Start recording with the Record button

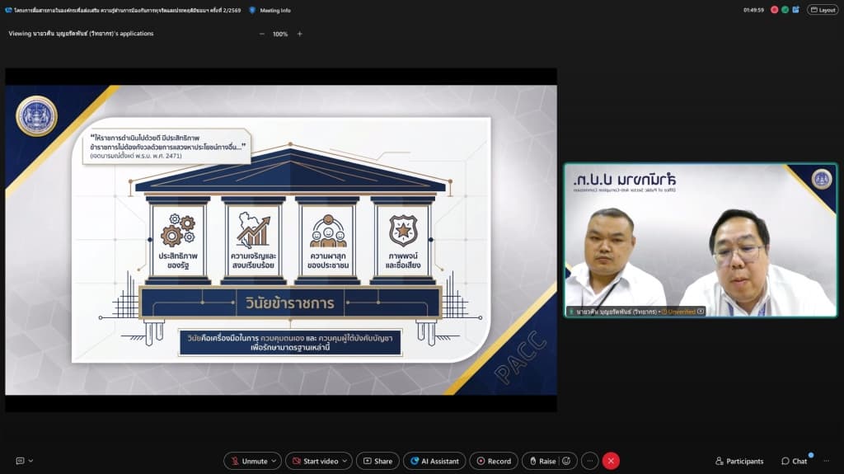(494, 461)
